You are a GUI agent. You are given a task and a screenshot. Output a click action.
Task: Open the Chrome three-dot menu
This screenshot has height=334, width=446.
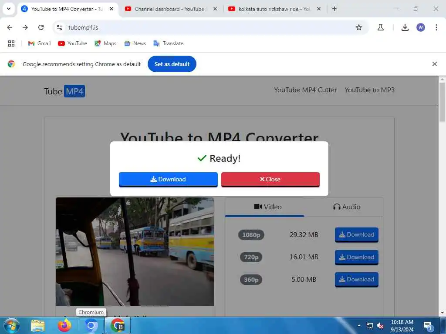point(436,27)
